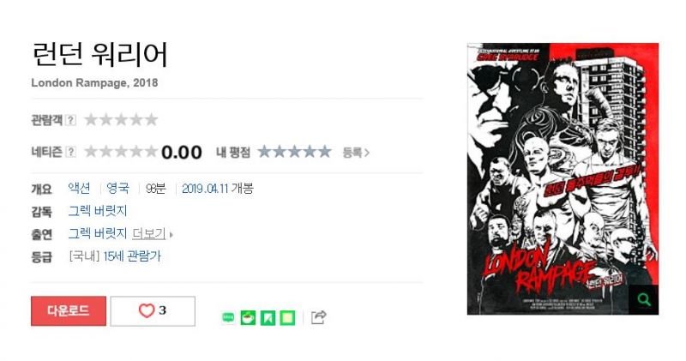Click the green memo square share icon

pyautogui.click(x=287, y=317)
